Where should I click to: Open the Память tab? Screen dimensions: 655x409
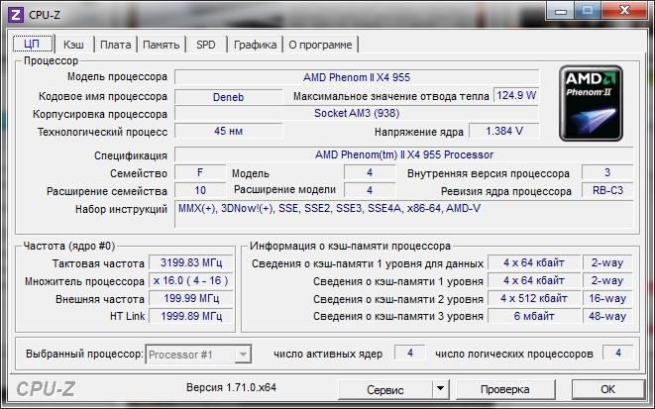[x=161, y=44]
